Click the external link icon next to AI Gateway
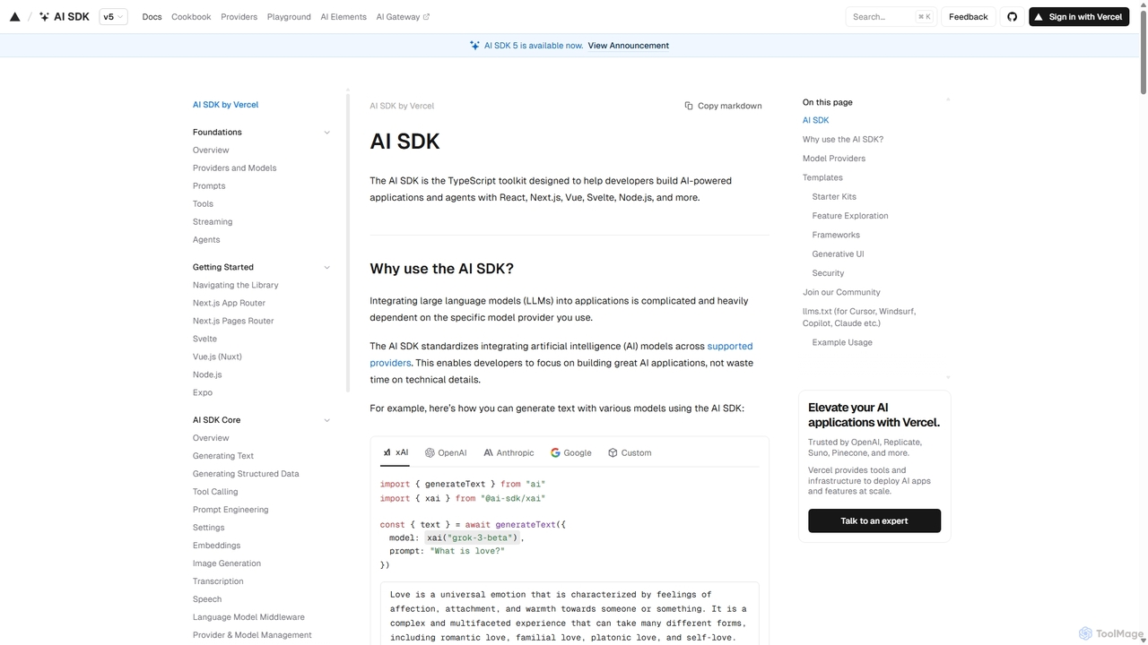 426,17
